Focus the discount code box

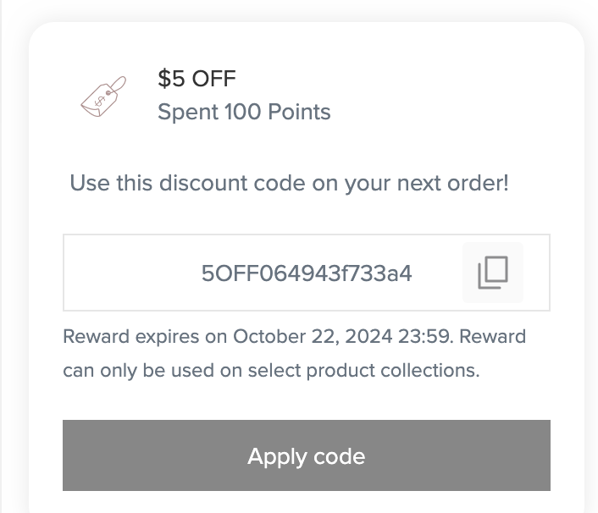tap(307, 273)
